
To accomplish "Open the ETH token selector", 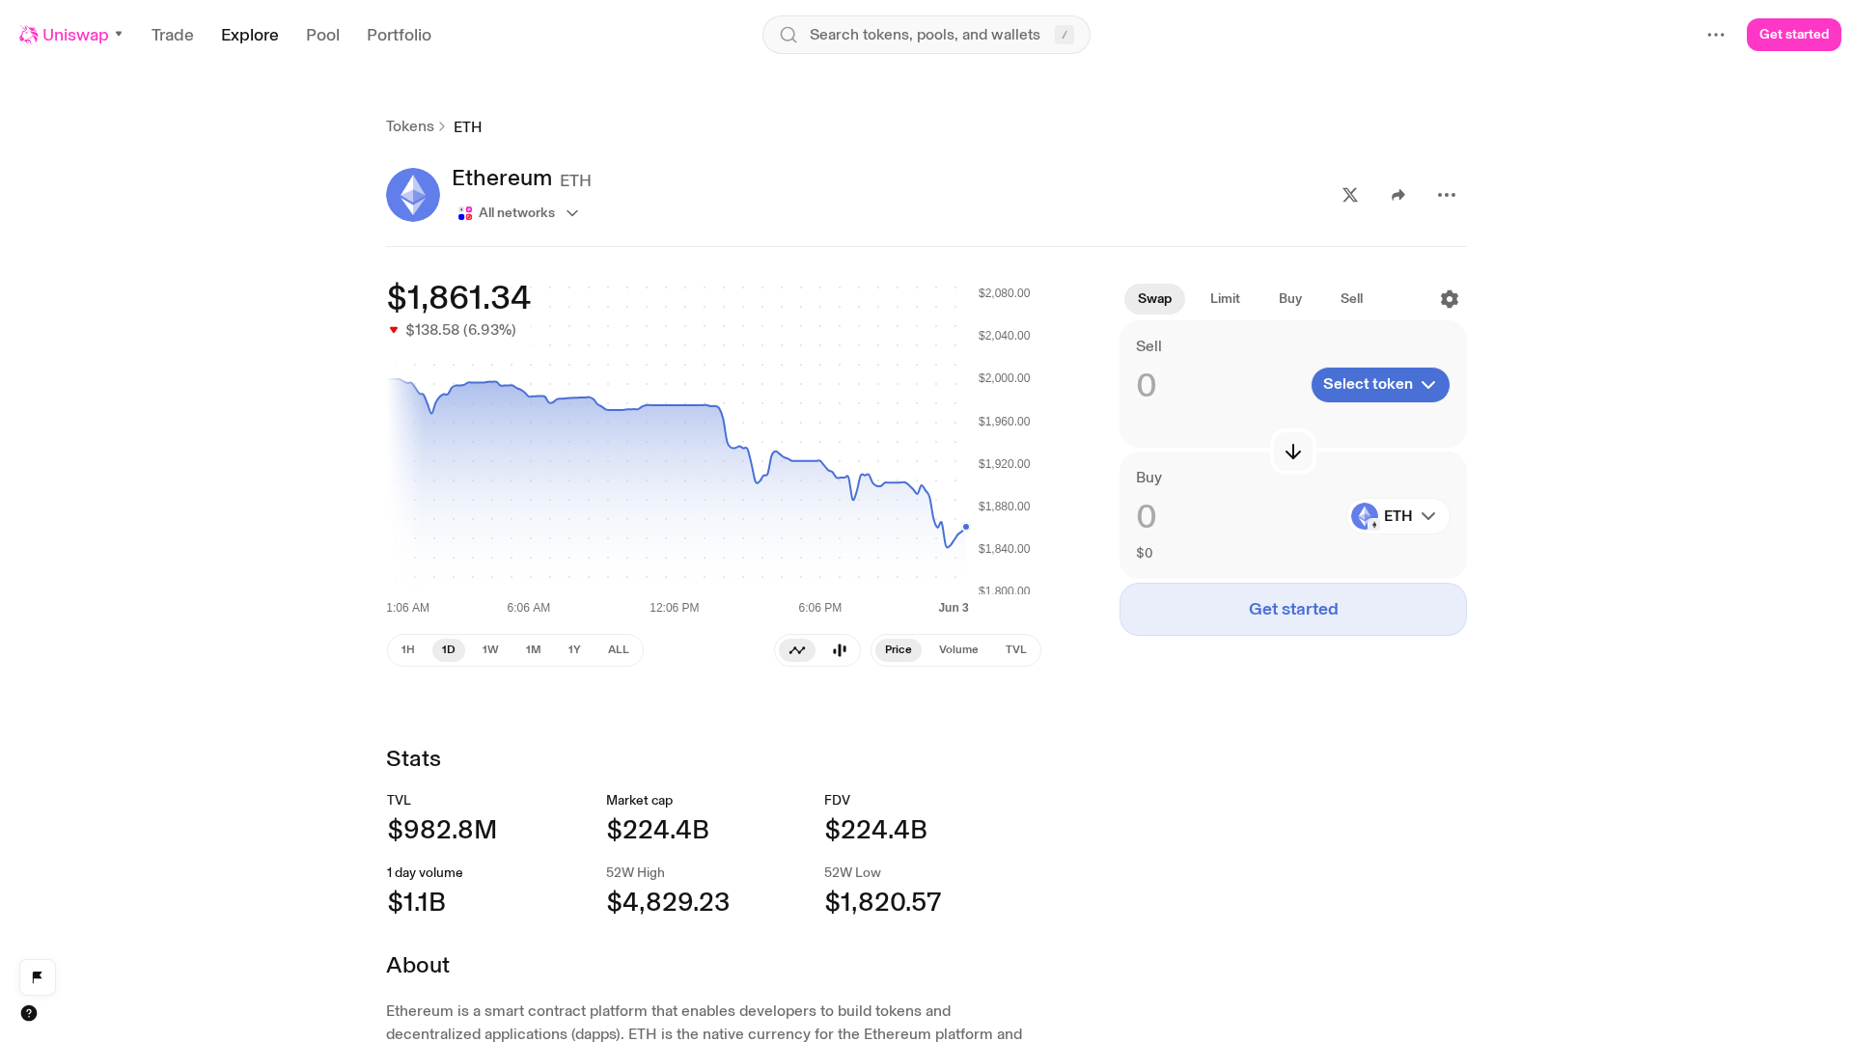I will (1398, 516).
